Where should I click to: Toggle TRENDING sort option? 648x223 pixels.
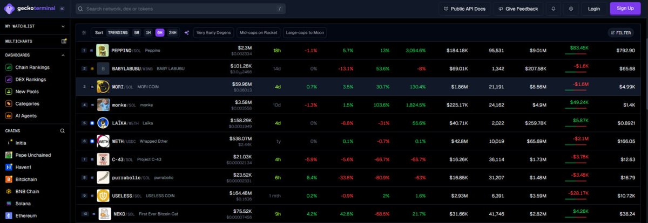tap(118, 33)
